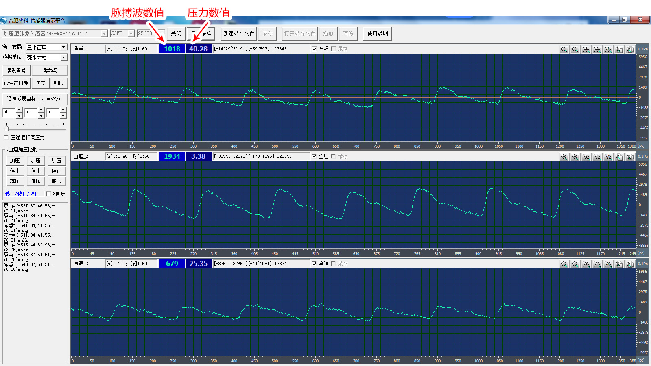Screen dimensions: 651x366
Task: Open the 窗口布局 dropdown
Action: [64, 47]
